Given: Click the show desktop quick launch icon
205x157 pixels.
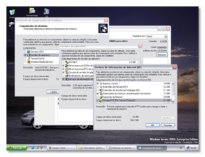Looking at the screenshot, I should (37, 148).
